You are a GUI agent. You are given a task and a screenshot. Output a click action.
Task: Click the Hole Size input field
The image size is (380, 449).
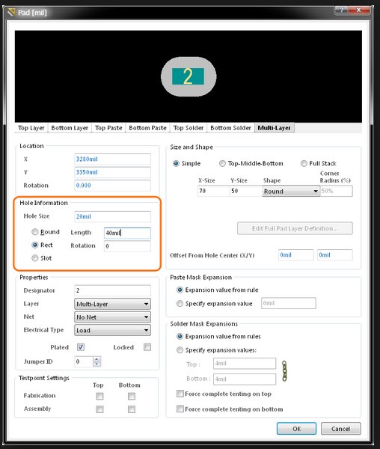click(x=112, y=216)
